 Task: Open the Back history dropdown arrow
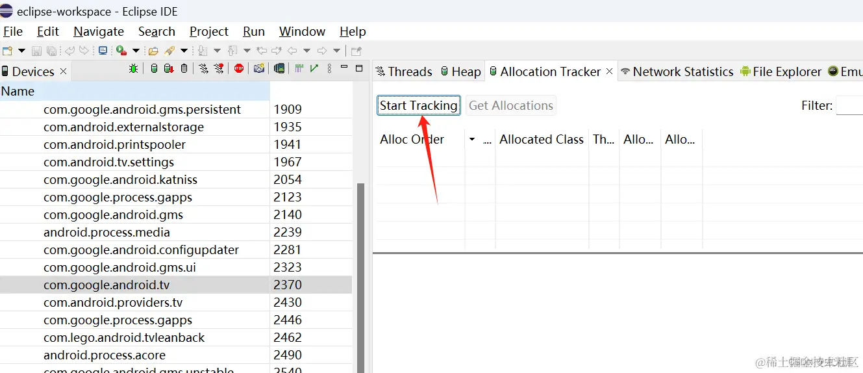[306, 51]
